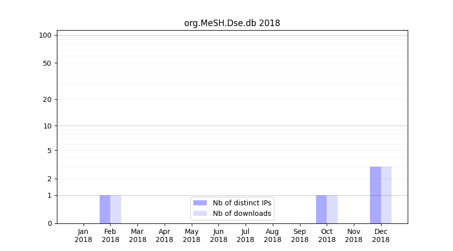
Task: Select the 'Dec 2018' x-axis label
Action: pyautogui.click(x=381, y=235)
